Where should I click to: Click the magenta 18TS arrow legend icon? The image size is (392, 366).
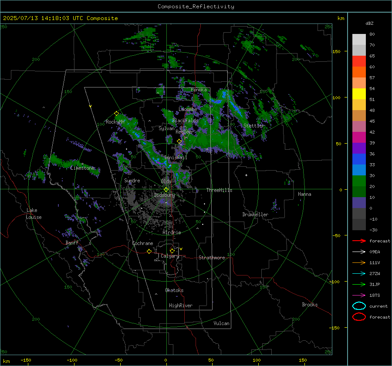coord(359,295)
